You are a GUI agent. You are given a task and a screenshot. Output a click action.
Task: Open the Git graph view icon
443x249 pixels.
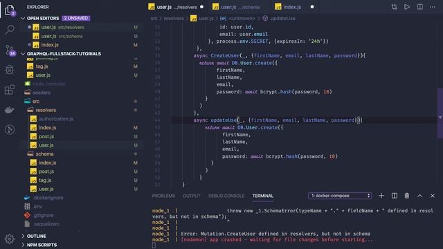click(10, 129)
